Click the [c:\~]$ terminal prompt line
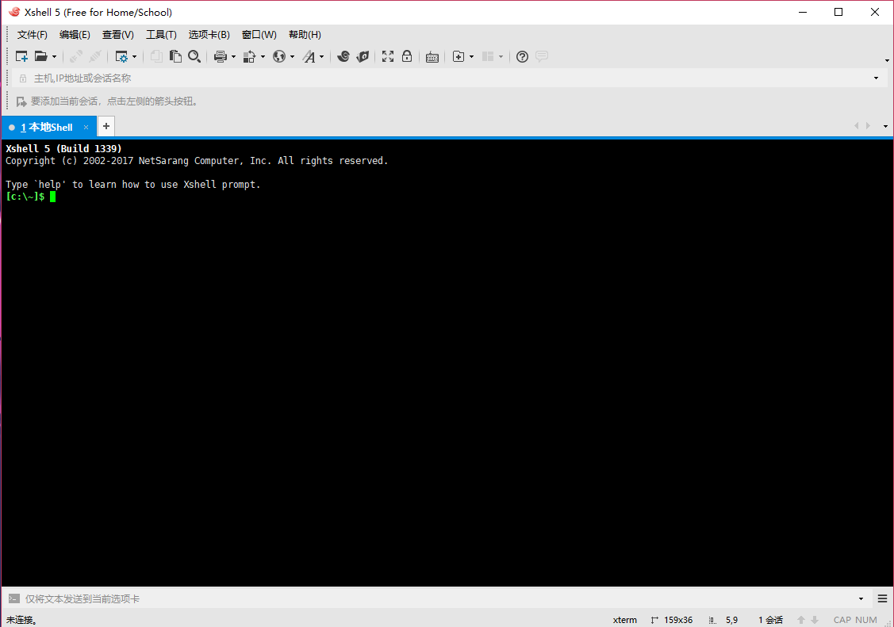The height and width of the screenshot is (627, 894). tap(25, 197)
